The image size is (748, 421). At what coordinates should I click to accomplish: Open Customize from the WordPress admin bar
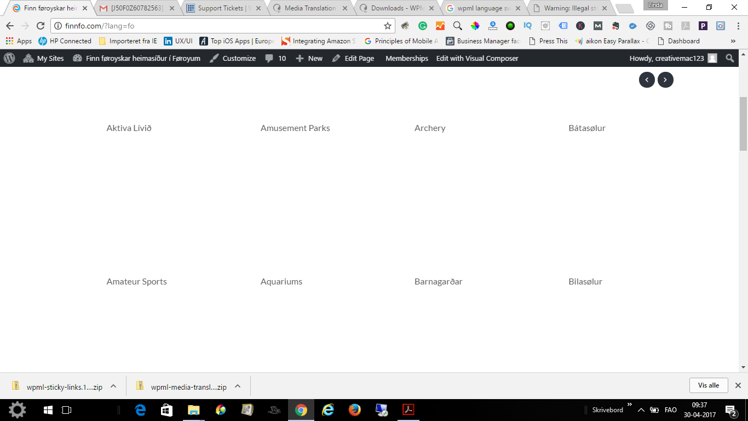coord(238,58)
